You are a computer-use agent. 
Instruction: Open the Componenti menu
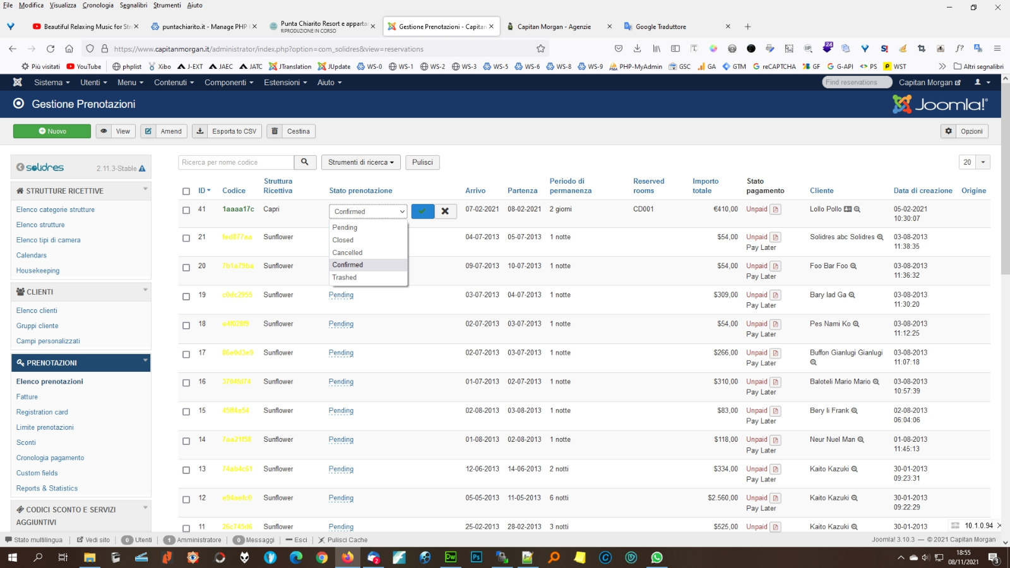point(229,83)
